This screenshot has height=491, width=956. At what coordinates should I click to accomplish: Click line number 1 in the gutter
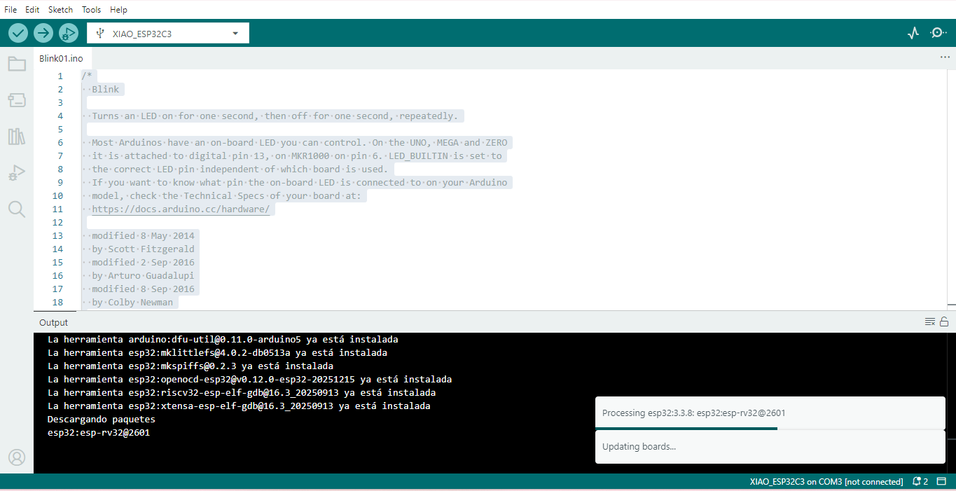point(60,76)
